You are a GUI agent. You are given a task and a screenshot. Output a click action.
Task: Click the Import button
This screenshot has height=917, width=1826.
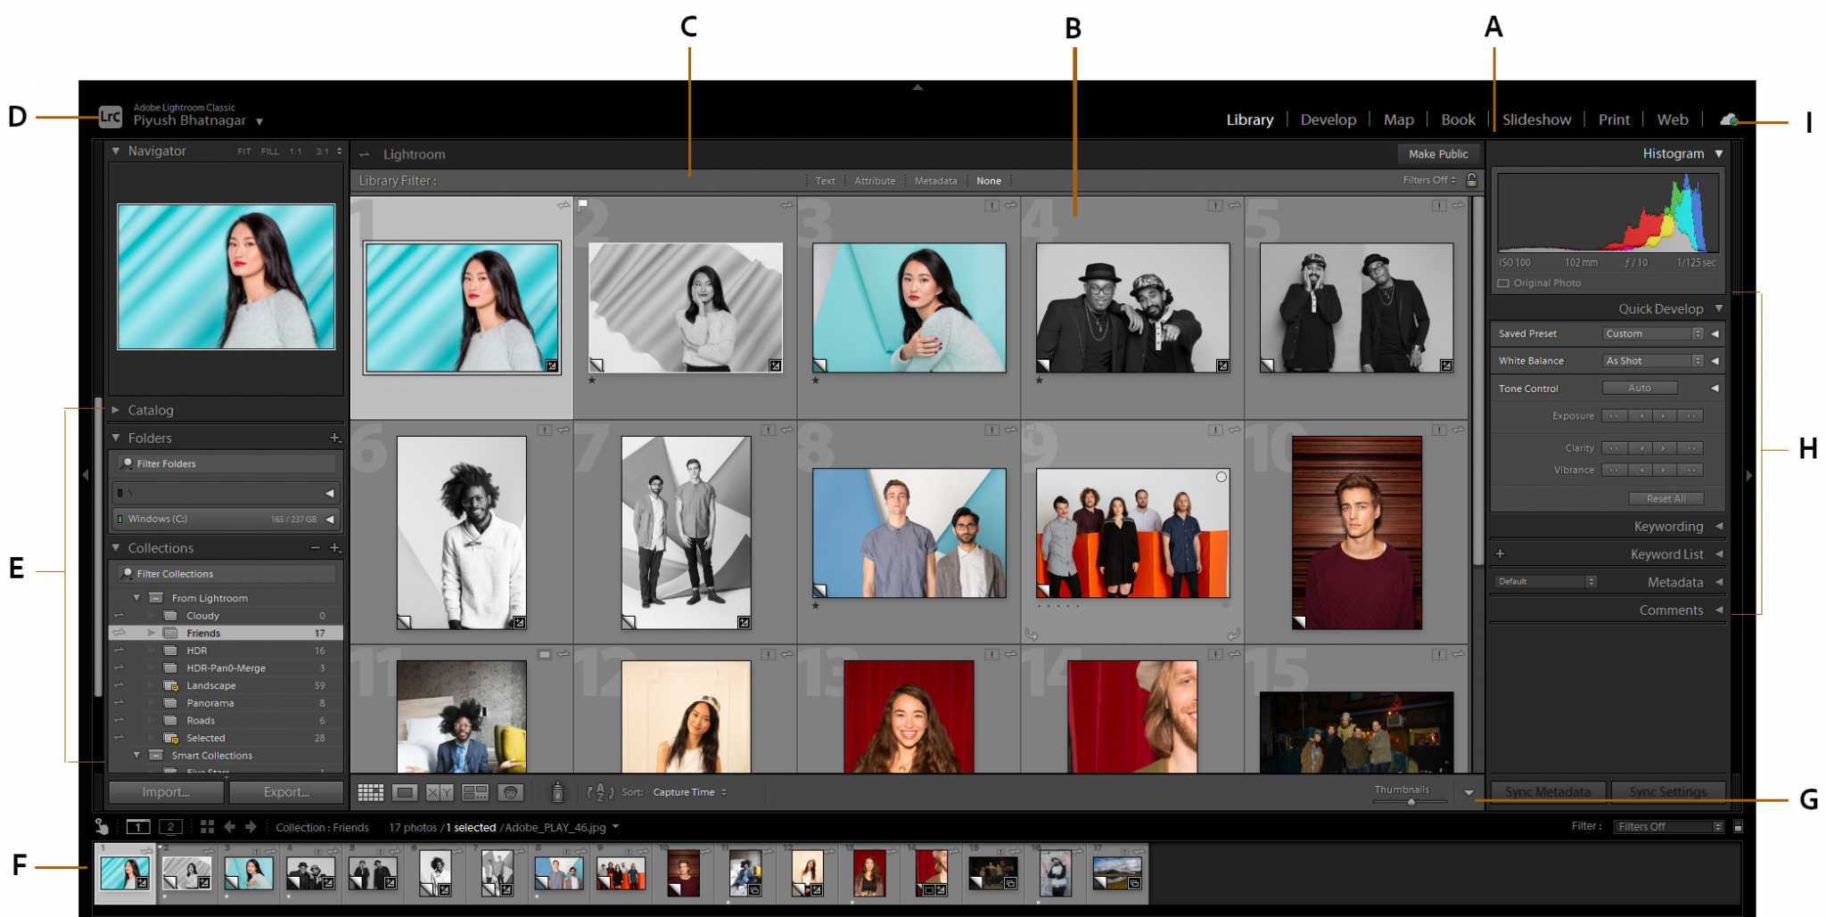point(165,791)
